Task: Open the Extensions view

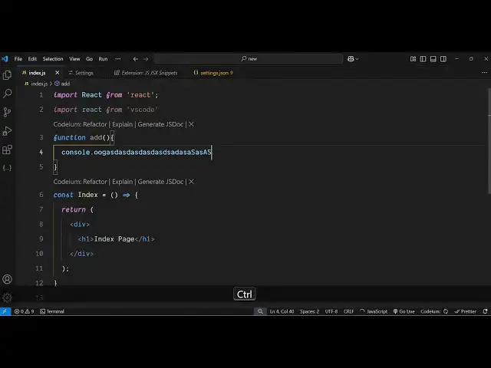Action: [x=7, y=149]
